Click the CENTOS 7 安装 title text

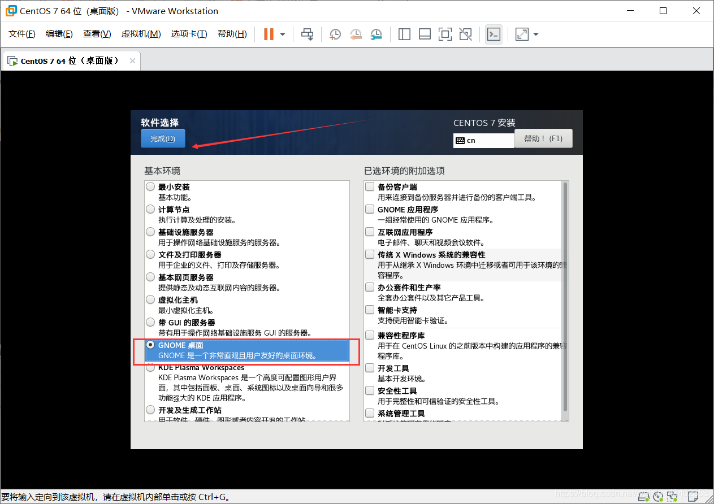[x=484, y=123]
